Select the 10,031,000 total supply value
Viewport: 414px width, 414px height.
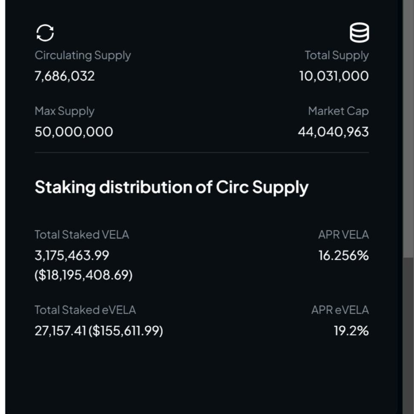pyautogui.click(x=334, y=76)
